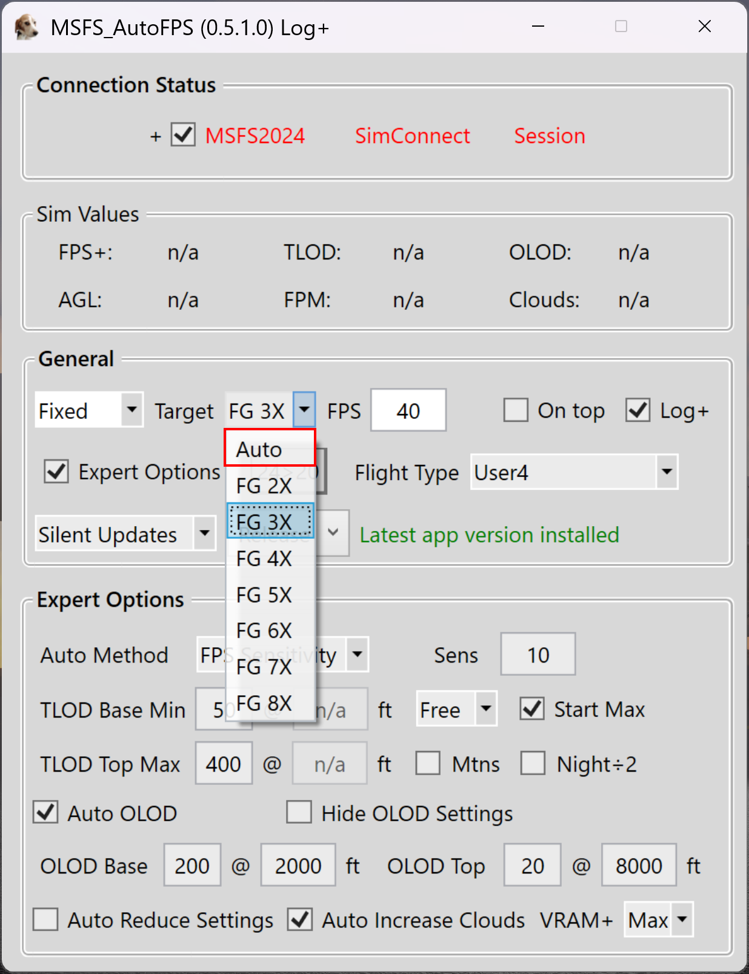Select Auto from the target list
This screenshot has height=974, width=749.
(270, 449)
